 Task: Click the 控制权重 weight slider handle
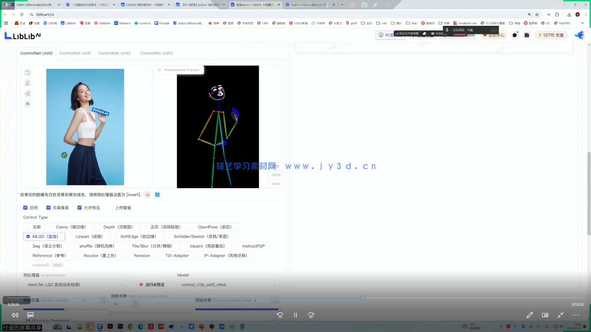(x=66, y=309)
